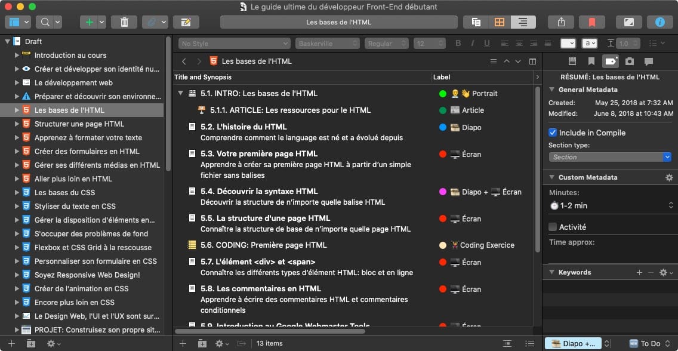Click the italic formatting button
The image size is (678, 351).
pyautogui.click(x=473, y=43)
